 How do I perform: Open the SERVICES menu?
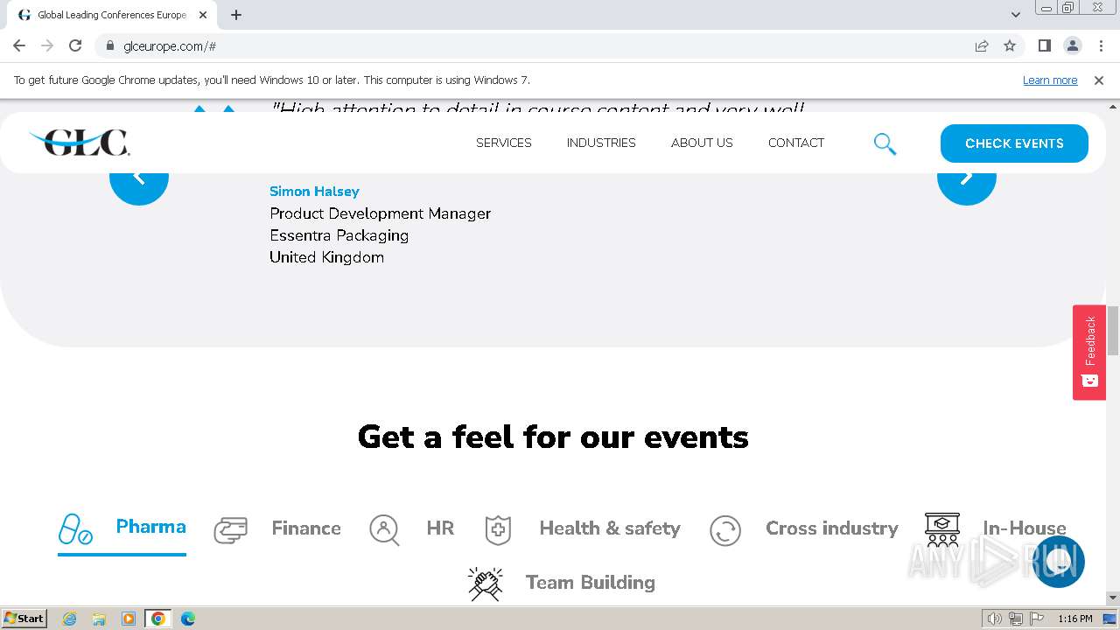(x=504, y=143)
